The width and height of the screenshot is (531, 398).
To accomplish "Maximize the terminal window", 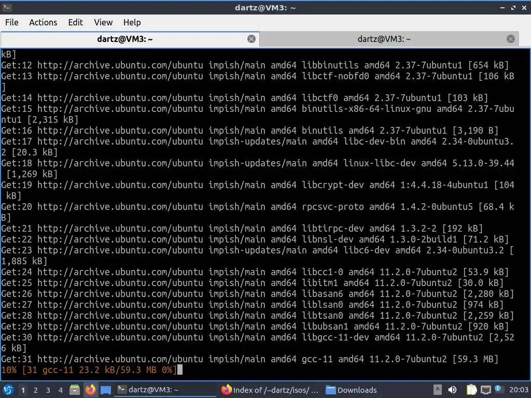I will click(513, 7).
